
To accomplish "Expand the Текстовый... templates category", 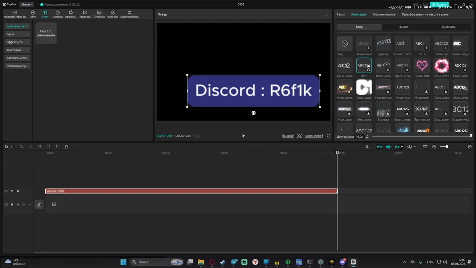I will pyautogui.click(x=17, y=50).
